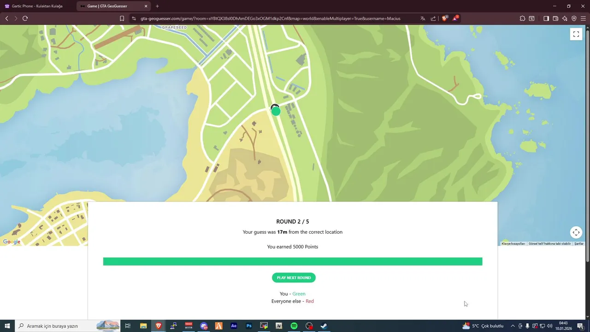Open site information next to the URL
590x332 pixels.
click(134, 18)
